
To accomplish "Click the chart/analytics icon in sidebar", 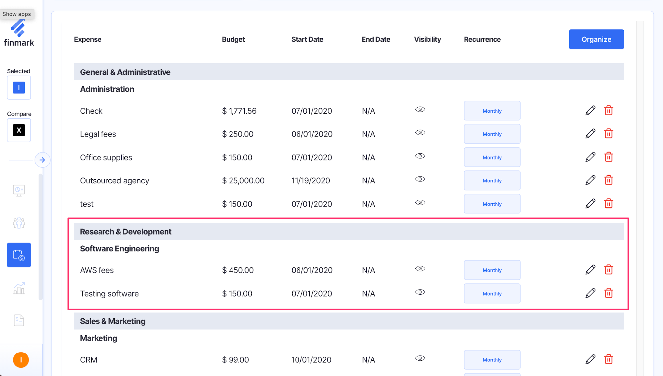I will [19, 288].
